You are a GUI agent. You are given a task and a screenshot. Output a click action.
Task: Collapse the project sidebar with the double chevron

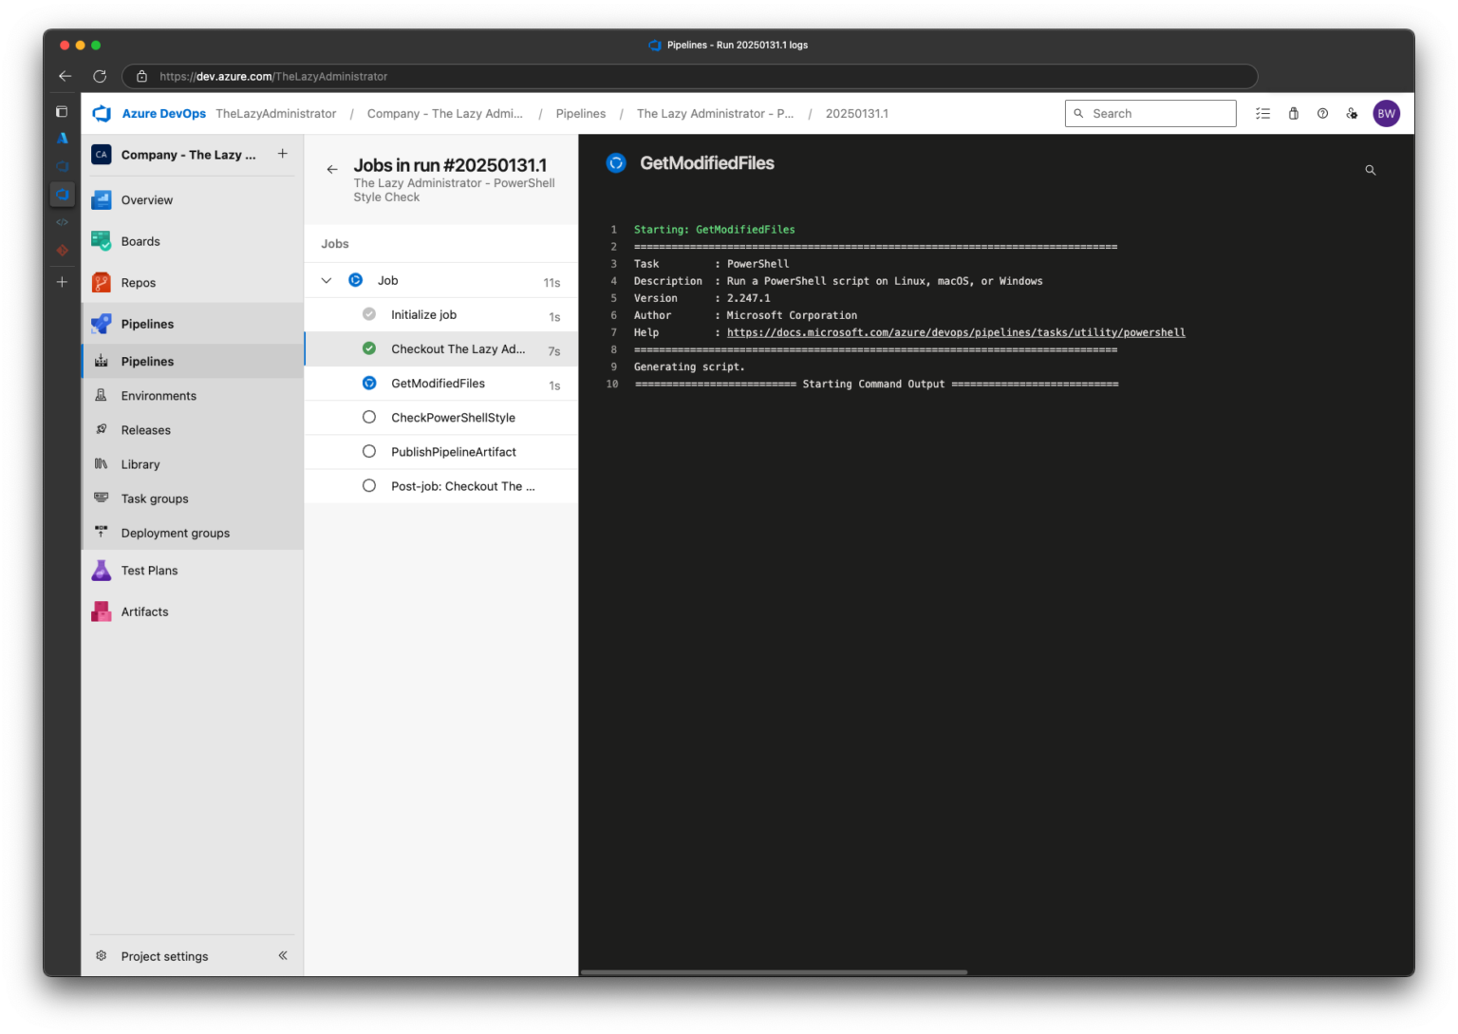pyautogui.click(x=283, y=955)
